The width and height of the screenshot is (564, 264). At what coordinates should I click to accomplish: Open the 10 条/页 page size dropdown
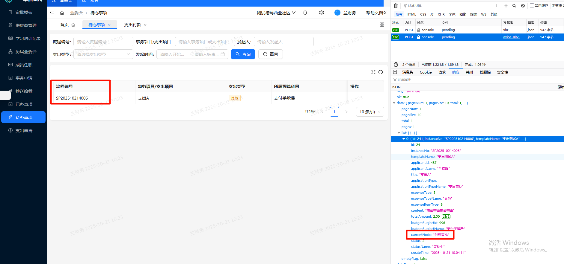[370, 112]
